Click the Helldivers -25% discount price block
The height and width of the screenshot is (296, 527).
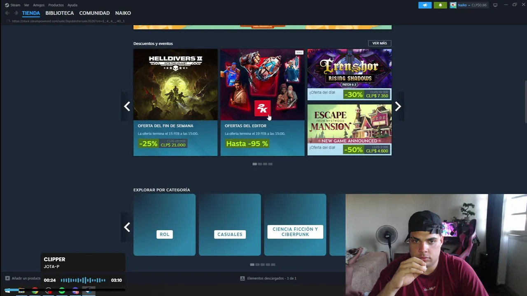click(163, 143)
